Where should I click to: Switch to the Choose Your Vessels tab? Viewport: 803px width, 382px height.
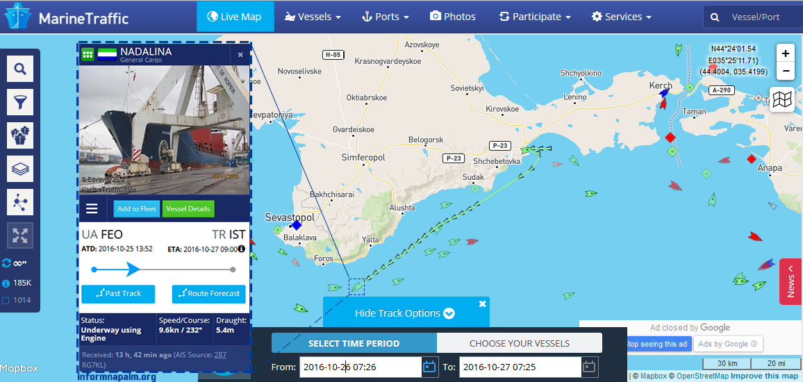click(520, 343)
